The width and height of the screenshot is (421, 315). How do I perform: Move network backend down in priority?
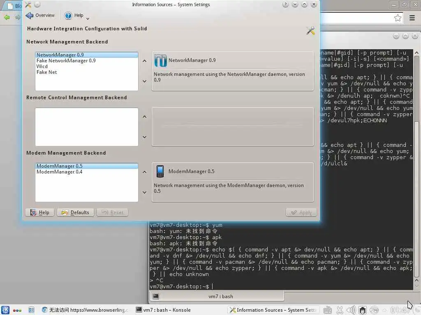point(144,81)
